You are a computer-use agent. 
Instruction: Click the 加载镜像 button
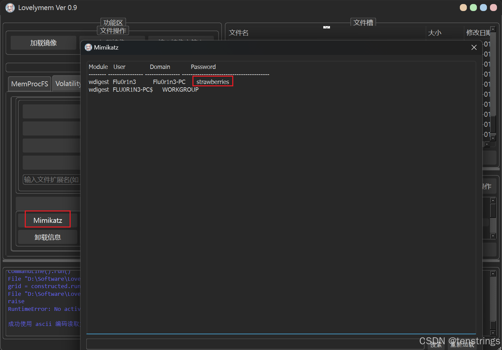click(44, 43)
